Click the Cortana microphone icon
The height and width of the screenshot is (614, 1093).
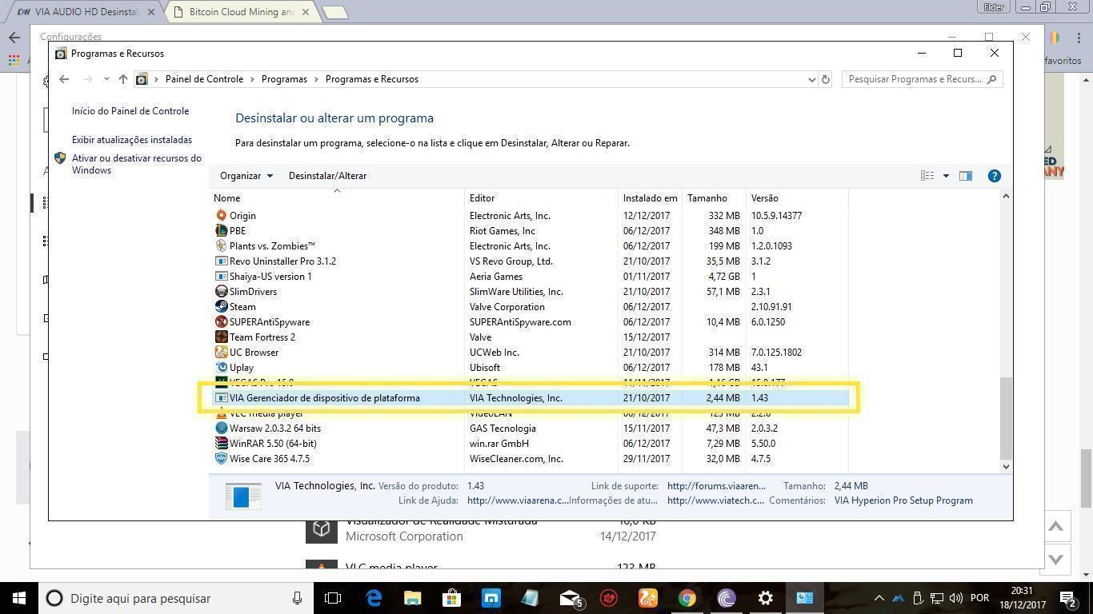click(297, 598)
